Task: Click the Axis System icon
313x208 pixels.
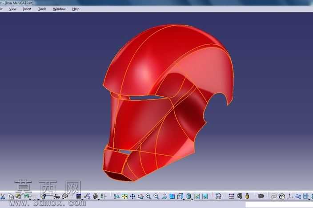Action: pos(290,196)
